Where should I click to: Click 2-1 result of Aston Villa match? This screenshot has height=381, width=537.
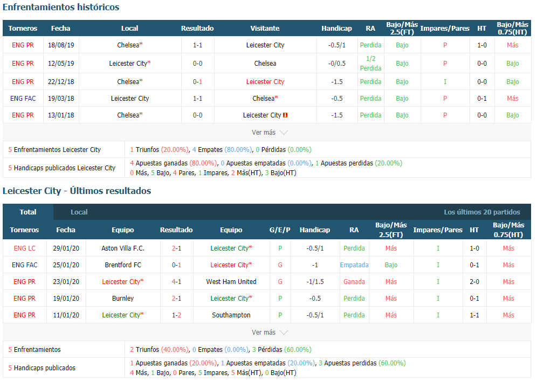(x=176, y=248)
